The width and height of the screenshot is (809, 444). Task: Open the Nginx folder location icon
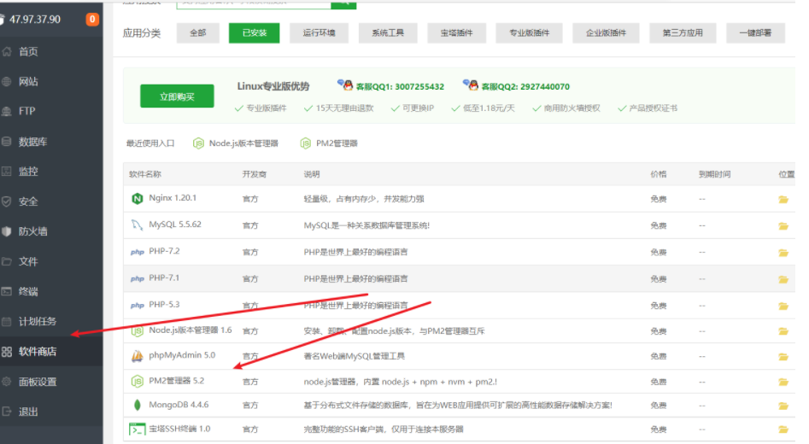click(783, 200)
